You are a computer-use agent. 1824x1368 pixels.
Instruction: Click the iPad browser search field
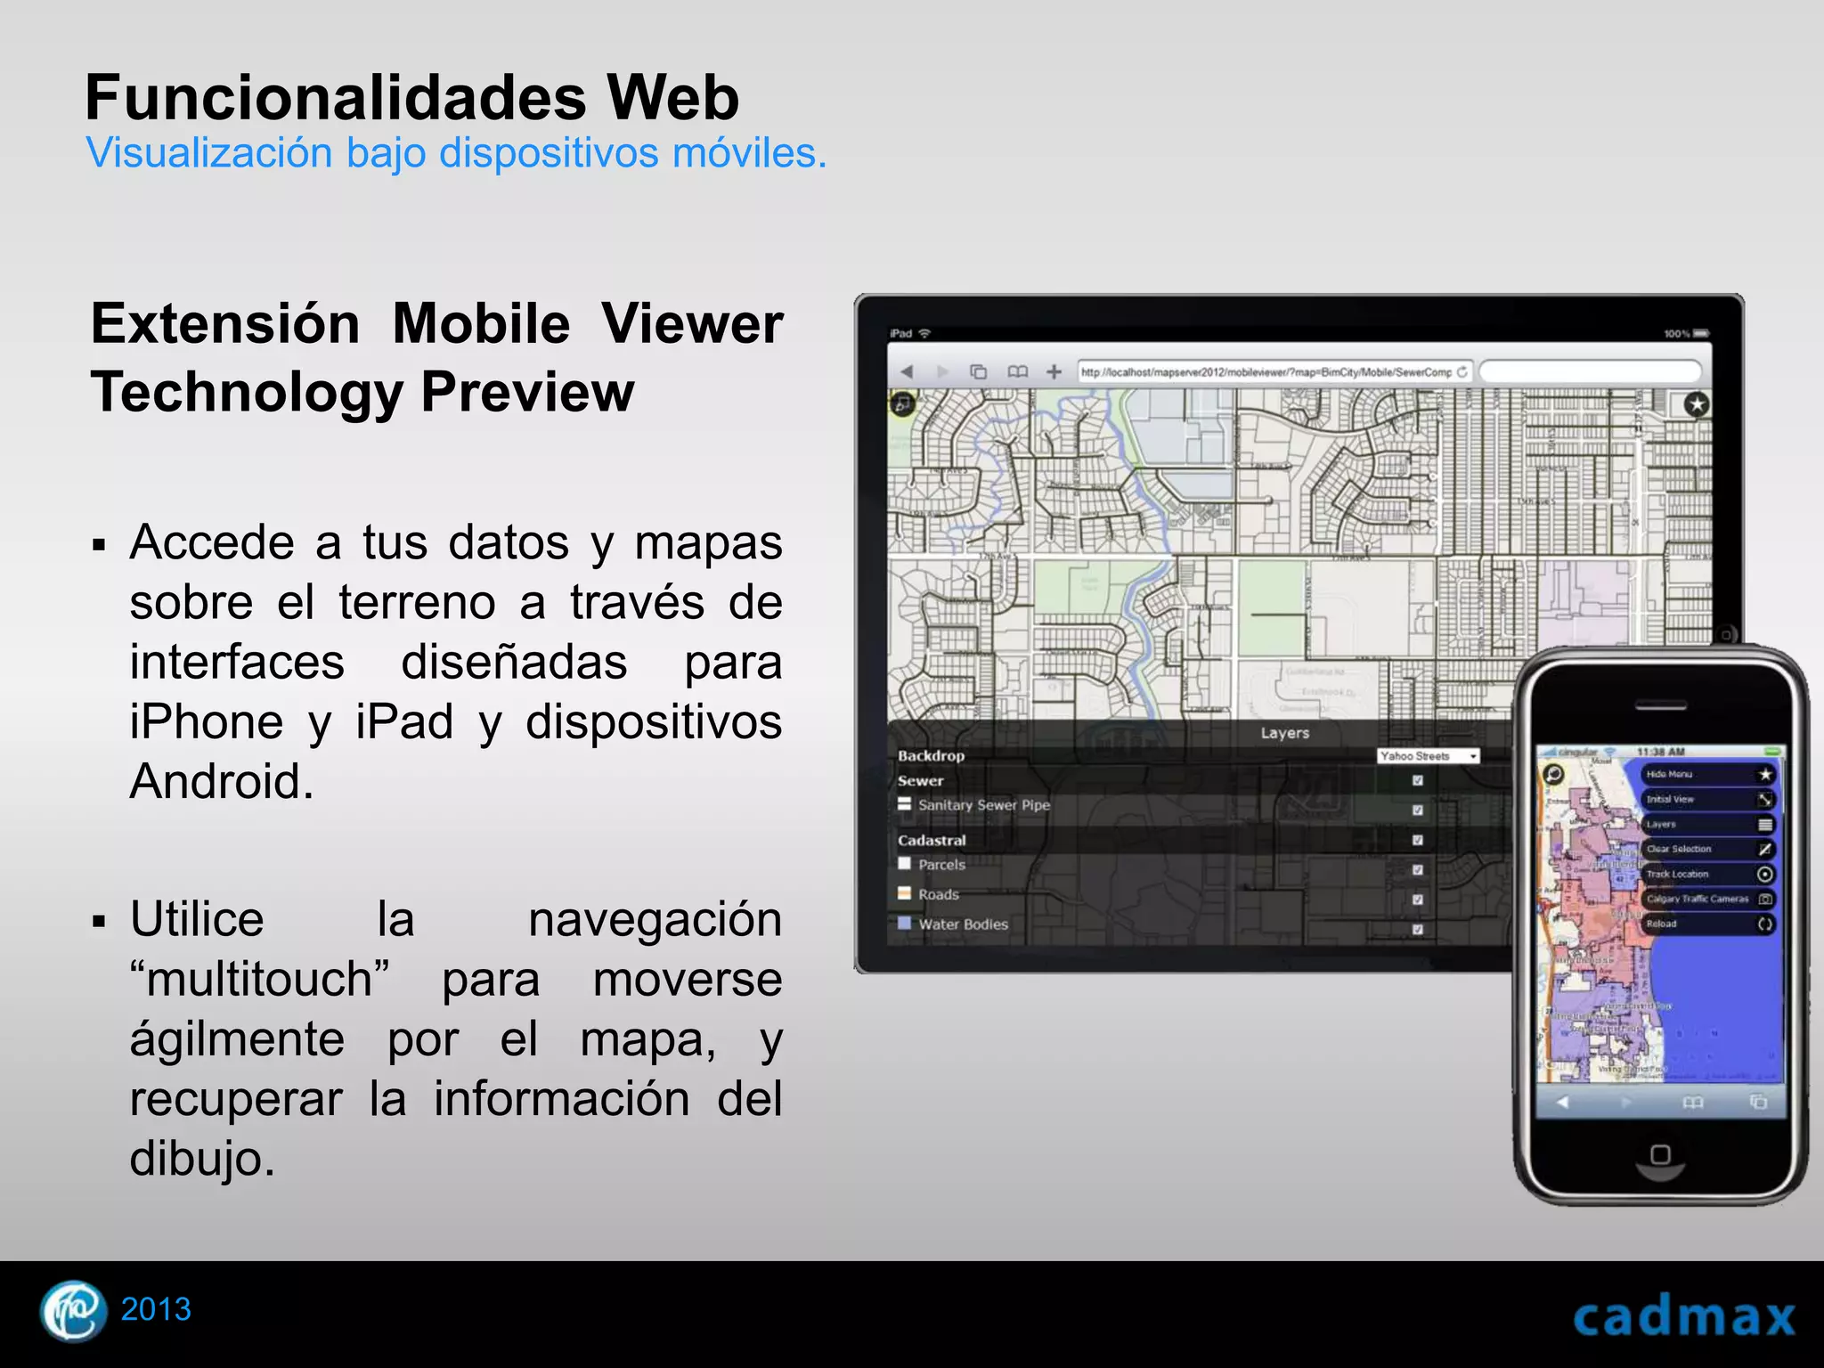1591,371
